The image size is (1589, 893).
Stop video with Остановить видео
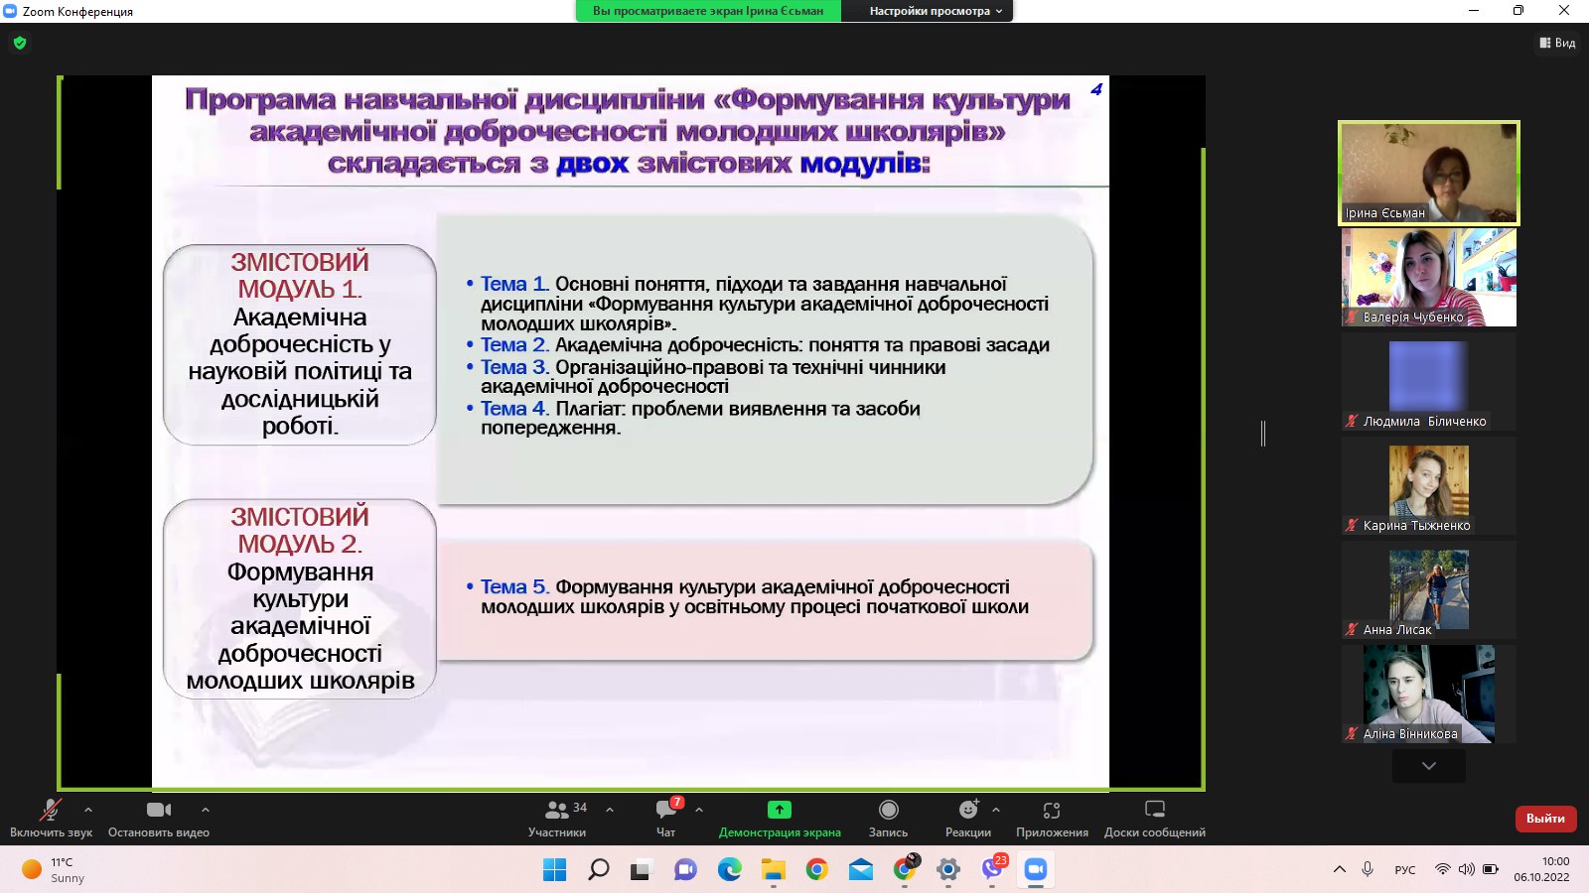(159, 819)
